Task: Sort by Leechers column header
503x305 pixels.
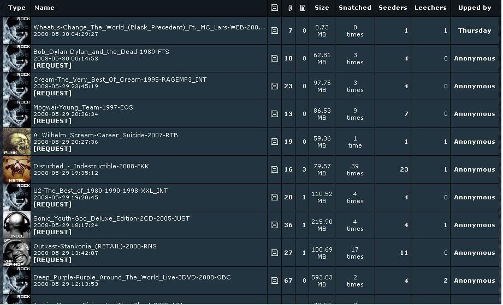Action: click(x=430, y=8)
